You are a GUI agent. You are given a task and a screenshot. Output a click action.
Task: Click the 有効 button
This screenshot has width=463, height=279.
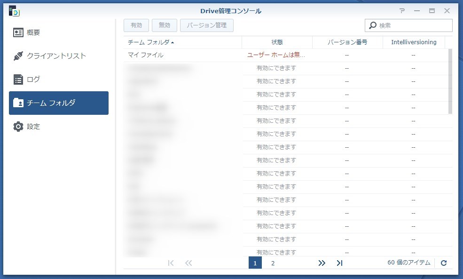pos(136,25)
